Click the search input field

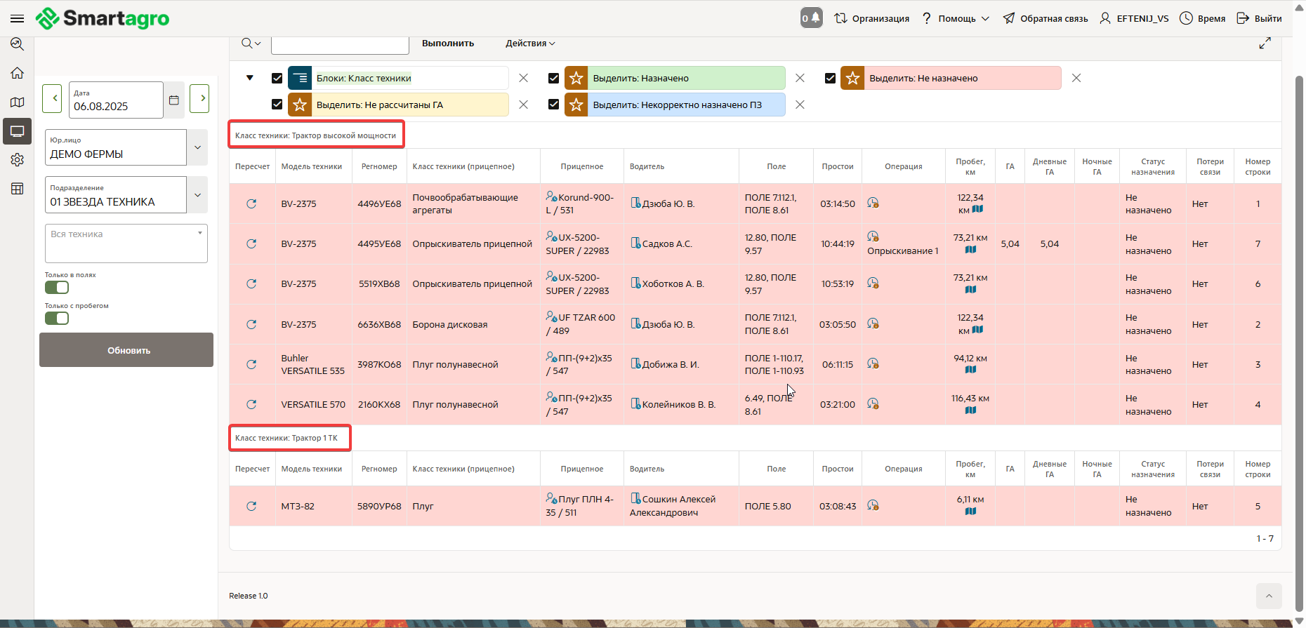click(340, 44)
